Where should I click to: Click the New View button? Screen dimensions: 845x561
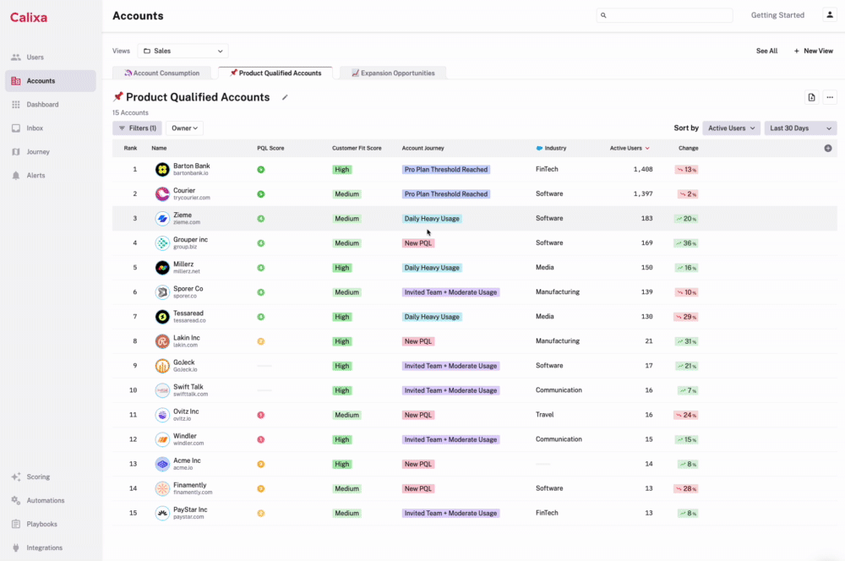tap(813, 52)
